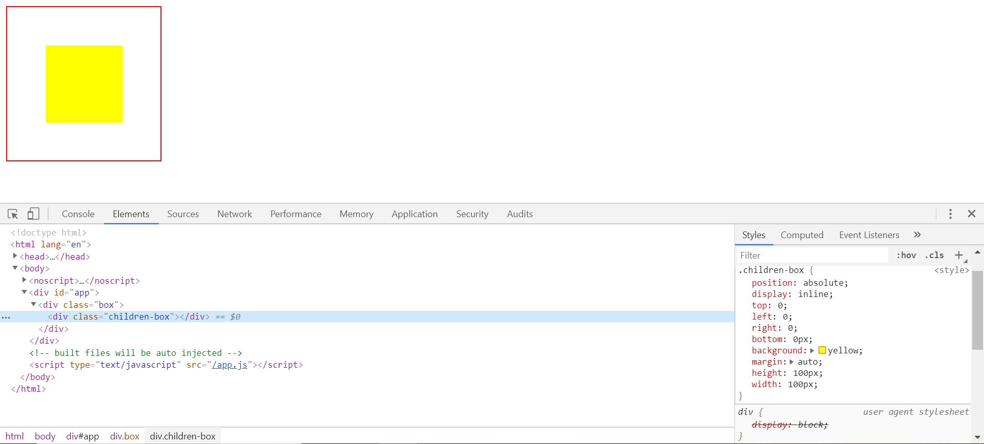Select the Styles sidebar tab
984x444 pixels.
[754, 235]
